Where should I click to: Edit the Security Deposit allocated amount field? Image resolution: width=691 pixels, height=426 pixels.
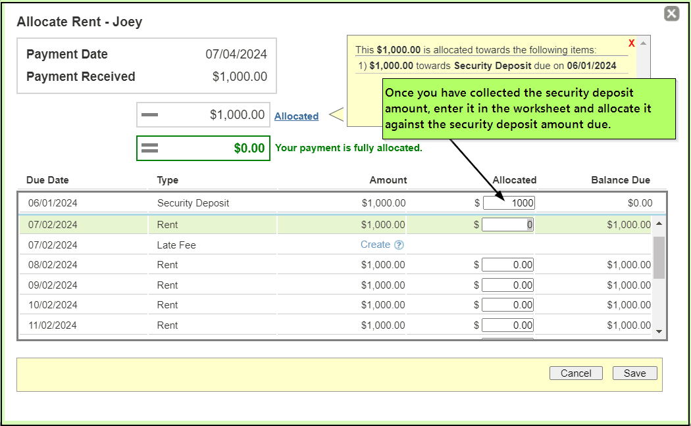[509, 203]
